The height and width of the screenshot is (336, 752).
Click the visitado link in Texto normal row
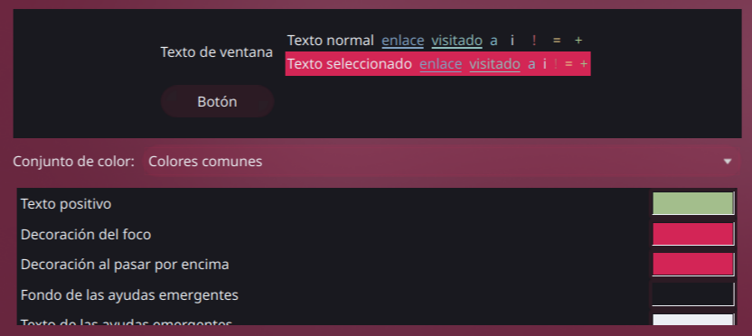[x=456, y=41]
